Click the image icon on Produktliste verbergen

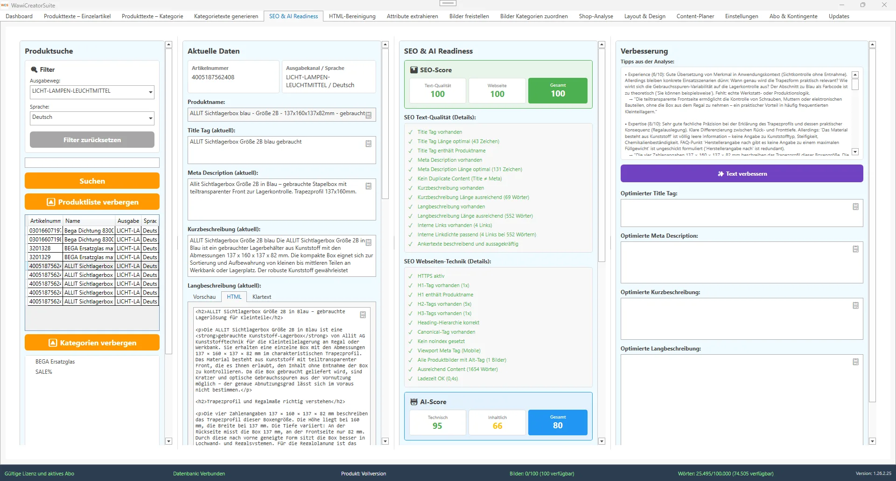point(51,202)
